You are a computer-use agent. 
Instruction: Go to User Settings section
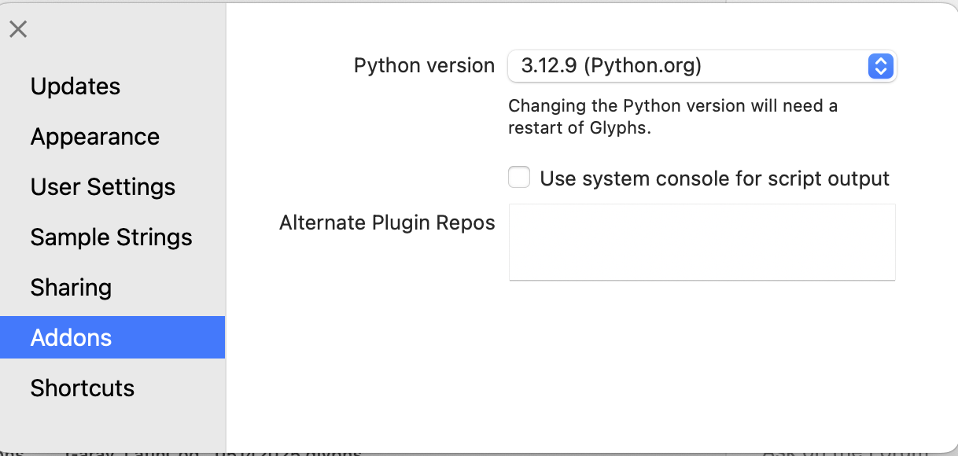(x=103, y=187)
